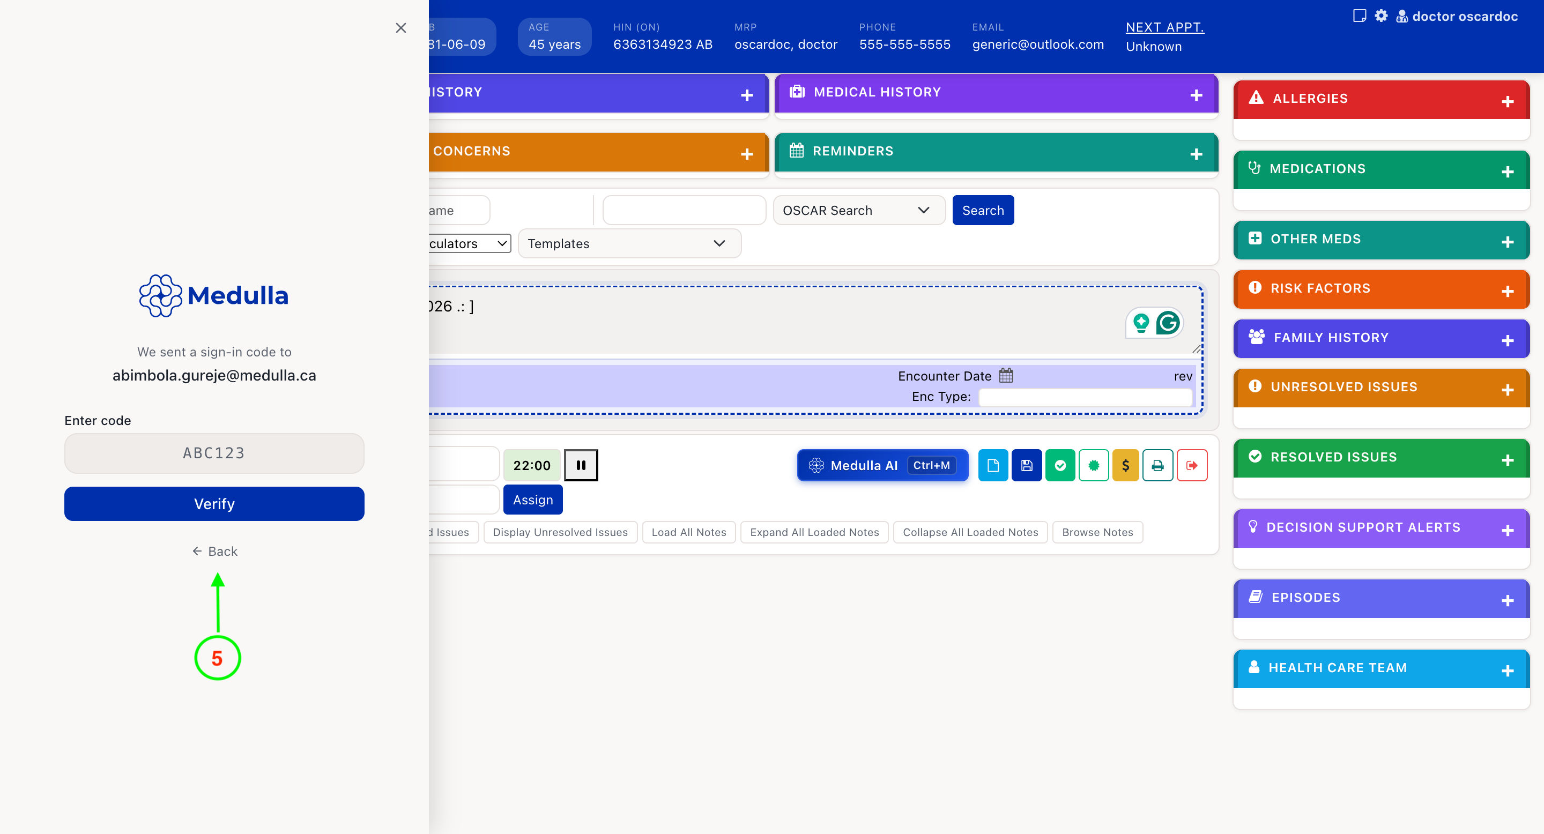The width and height of the screenshot is (1544, 834).
Task: Open the Templates dropdown
Action: click(x=629, y=243)
